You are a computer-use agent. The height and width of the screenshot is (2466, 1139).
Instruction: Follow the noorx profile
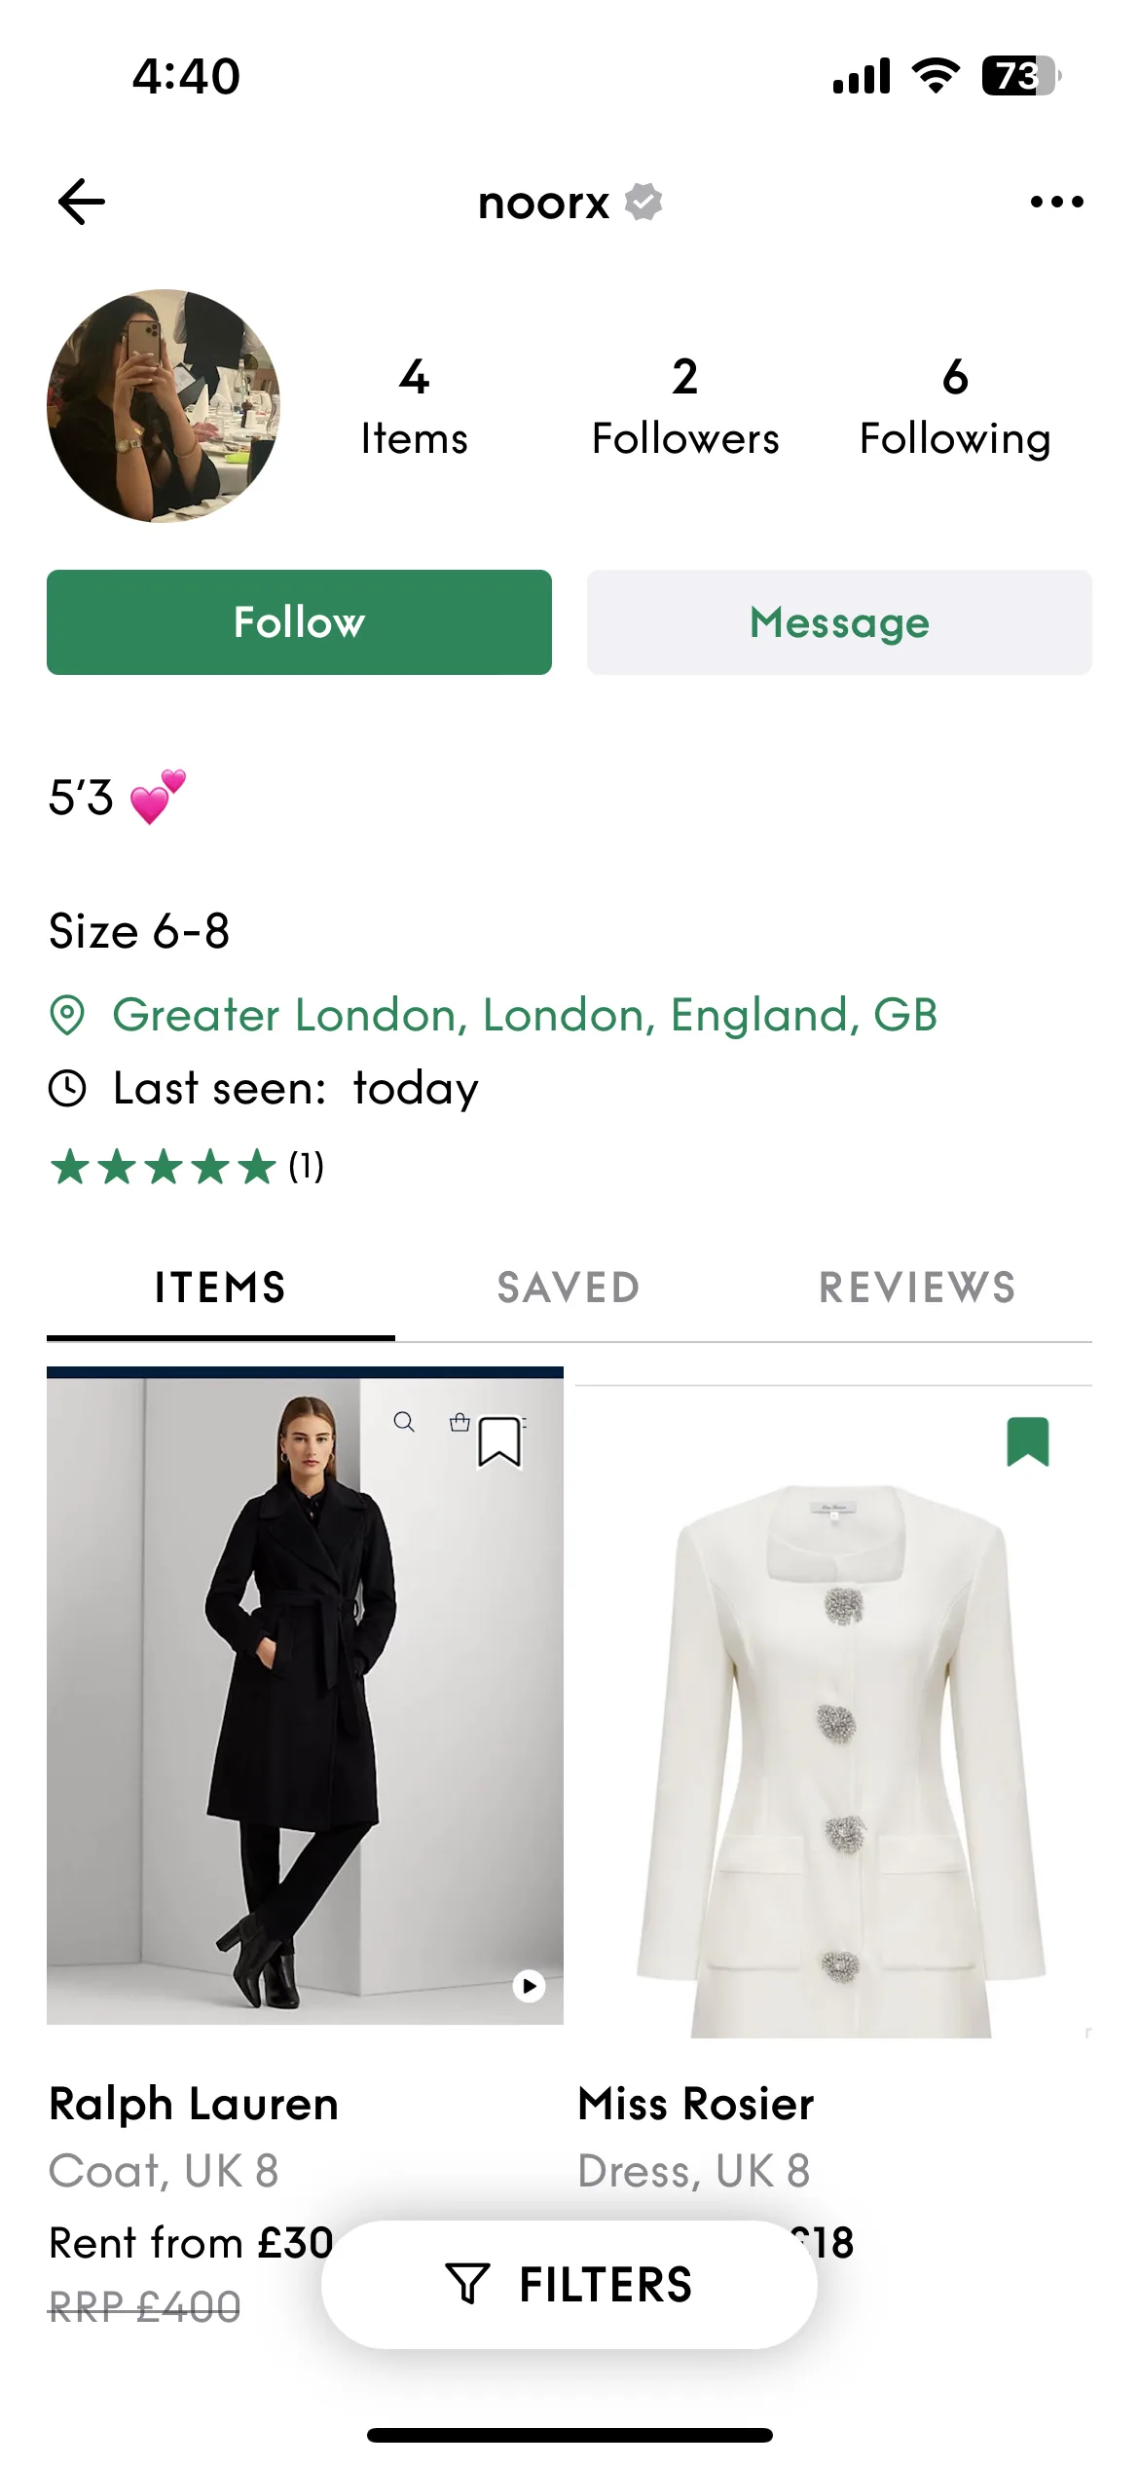pos(299,622)
